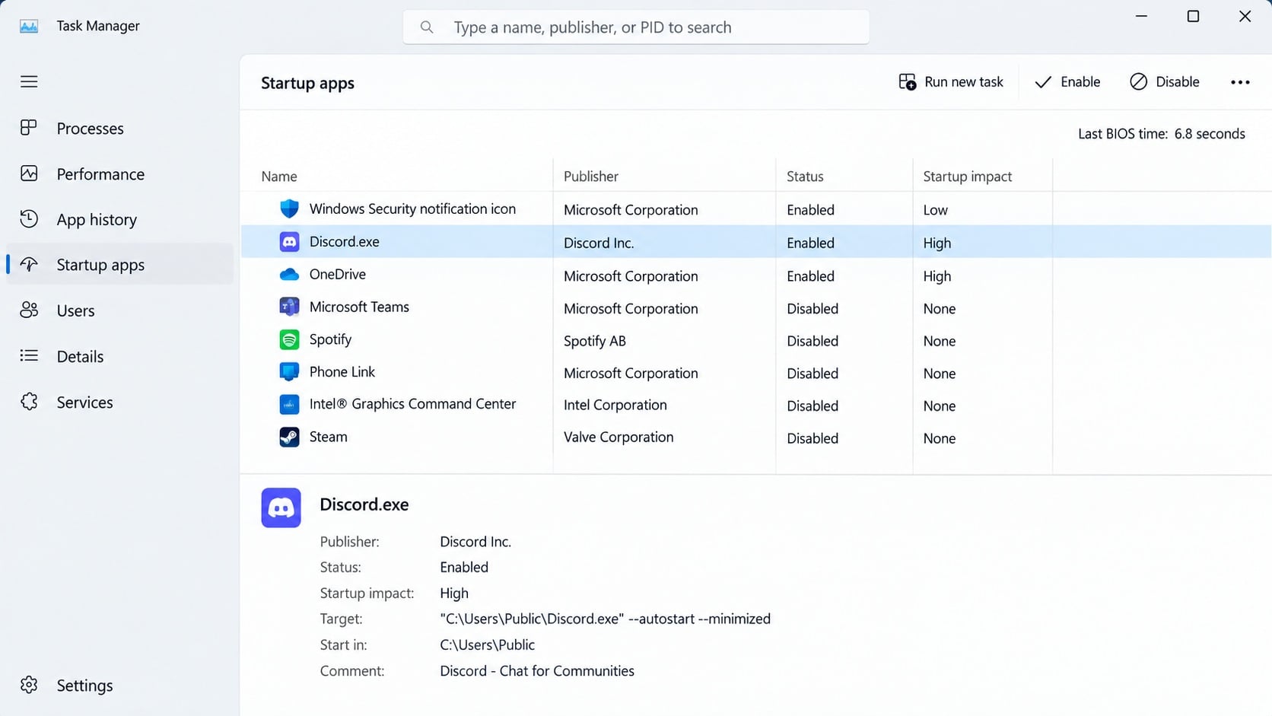This screenshot has width=1272, height=716.
Task: Click the Discord - Chat for Communities comment
Action: coord(537,670)
